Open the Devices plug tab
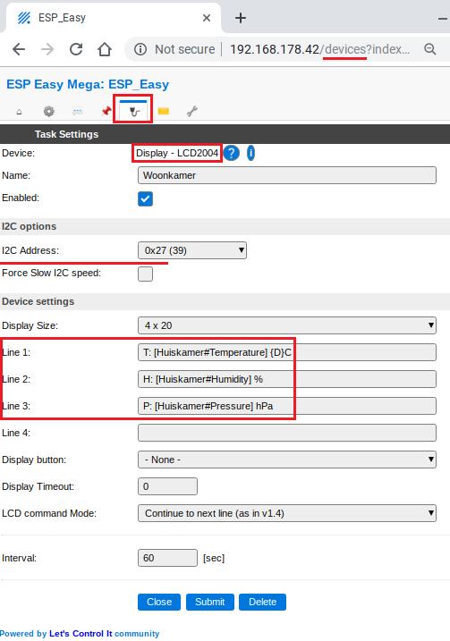The image size is (450, 641). 133,111
